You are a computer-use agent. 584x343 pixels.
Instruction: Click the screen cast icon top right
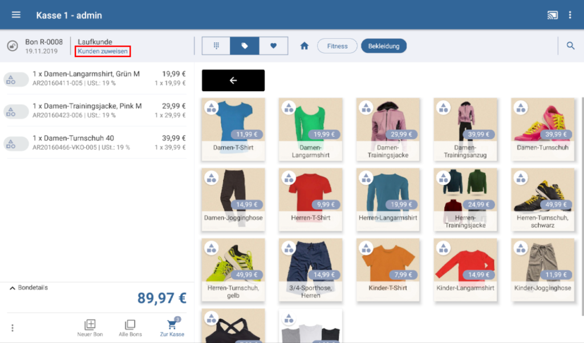[552, 15]
